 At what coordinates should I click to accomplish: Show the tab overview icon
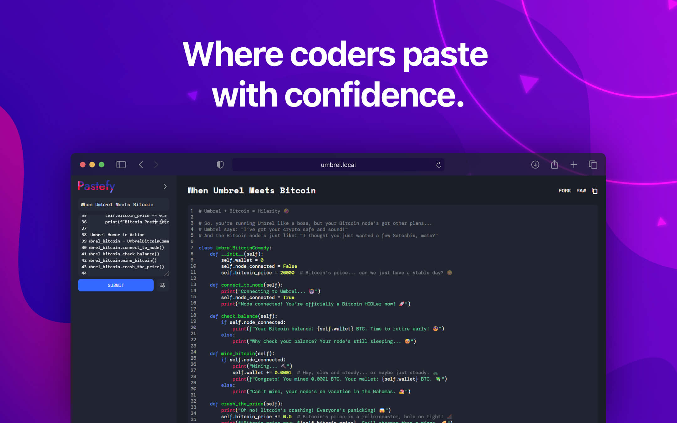593,164
